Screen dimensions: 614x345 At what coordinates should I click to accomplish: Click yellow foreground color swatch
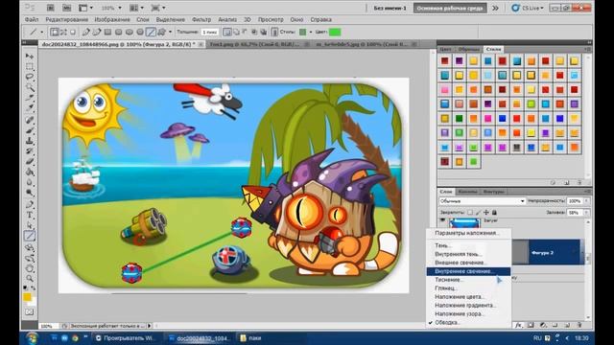pos(27,297)
